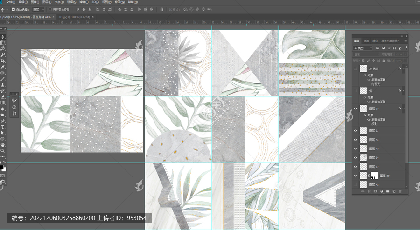Hide layer 图层 34
This screenshot has width=420, height=230.
[356, 158]
